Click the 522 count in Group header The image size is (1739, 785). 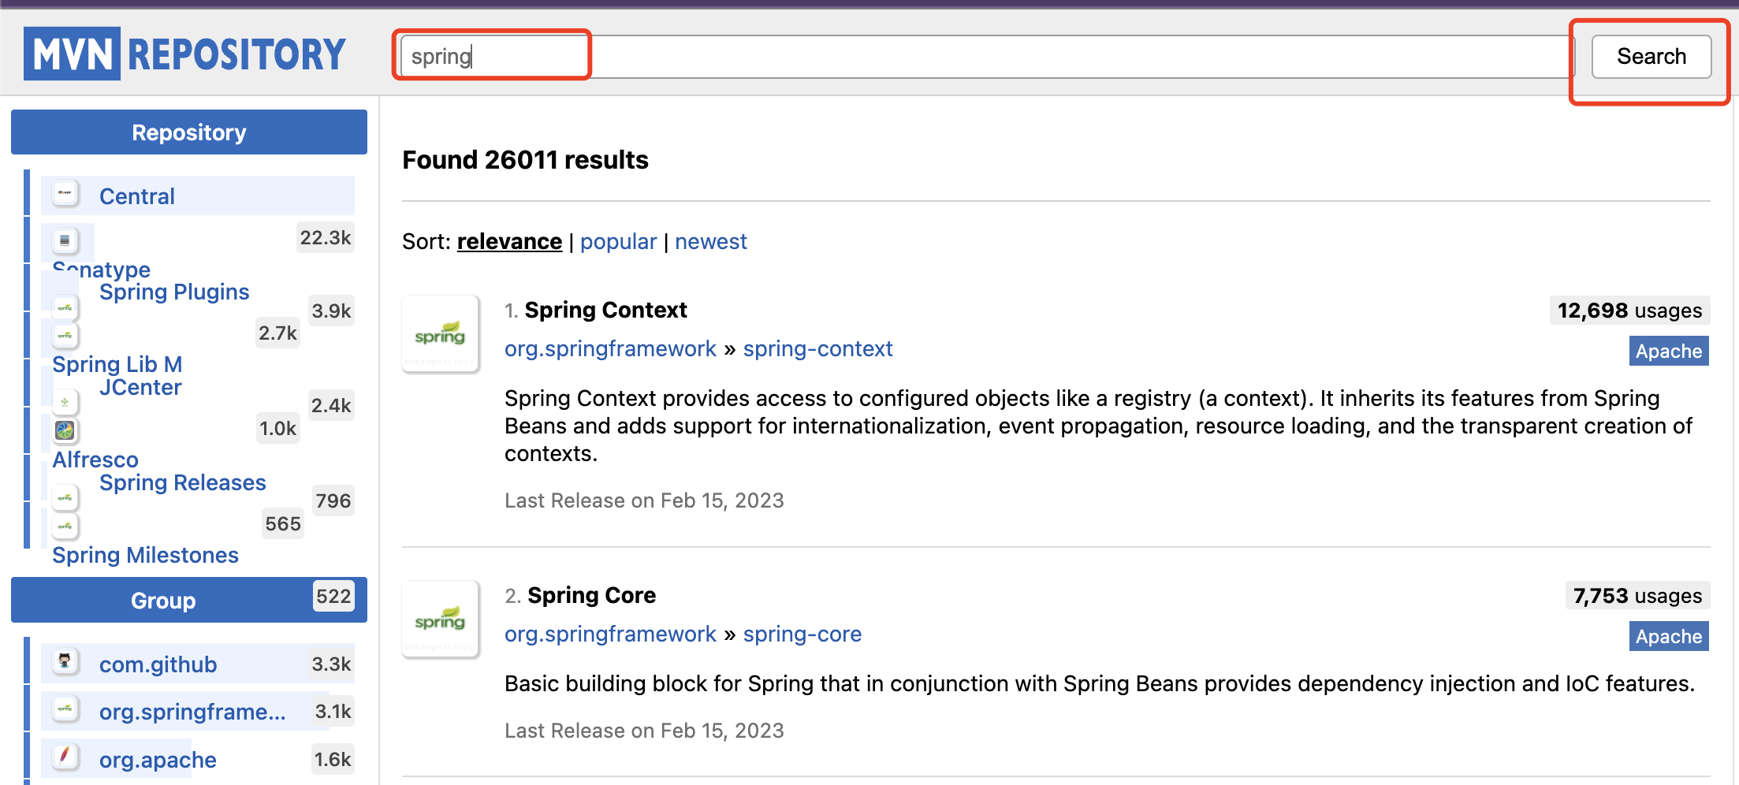tap(333, 597)
